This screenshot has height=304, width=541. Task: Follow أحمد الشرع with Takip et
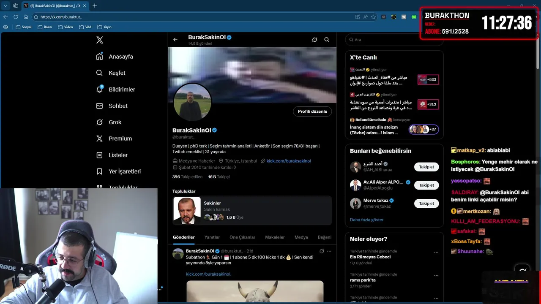click(x=426, y=167)
